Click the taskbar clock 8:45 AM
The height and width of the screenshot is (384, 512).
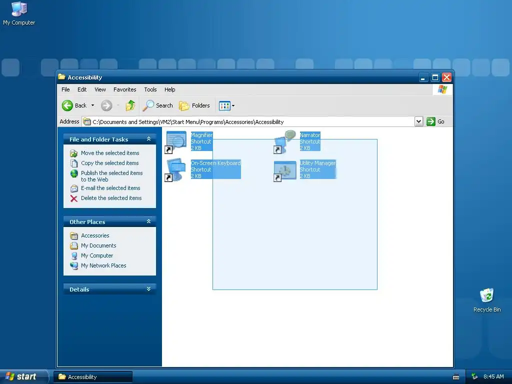click(493, 376)
